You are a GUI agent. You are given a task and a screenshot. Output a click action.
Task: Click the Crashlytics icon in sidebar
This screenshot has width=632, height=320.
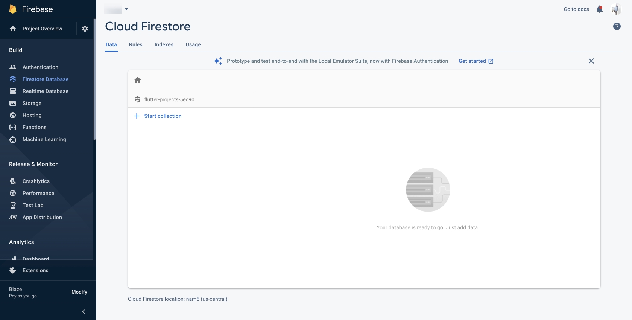coord(13,181)
